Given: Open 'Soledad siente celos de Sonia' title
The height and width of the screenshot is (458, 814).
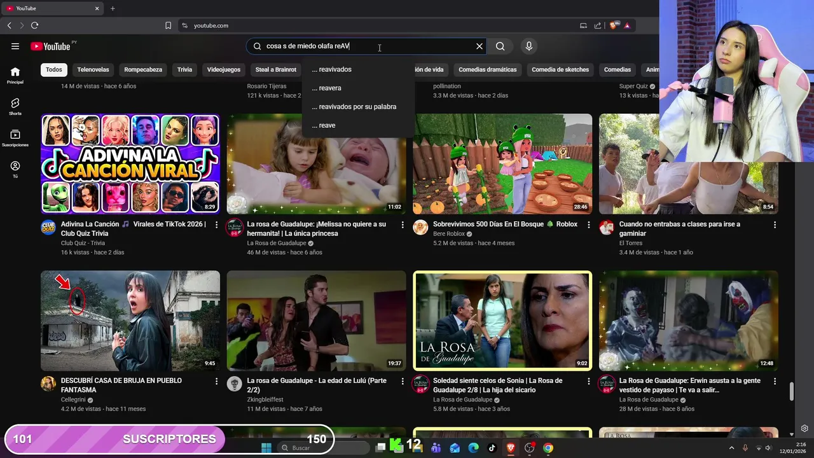Looking at the screenshot, I should click(x=498, y=385).
